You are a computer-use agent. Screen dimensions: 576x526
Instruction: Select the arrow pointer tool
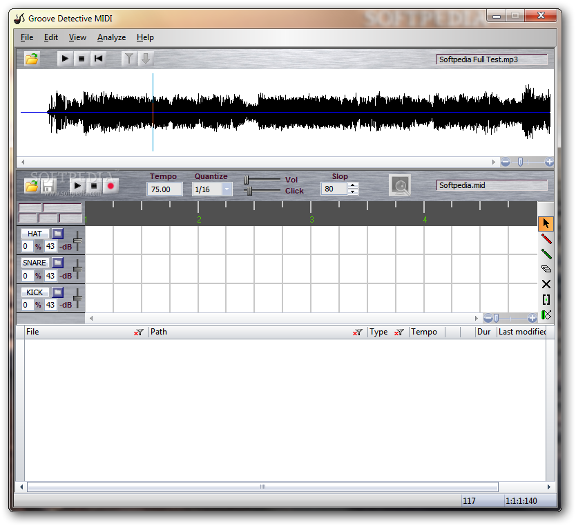pyautogui.click(x=546, y=223)
